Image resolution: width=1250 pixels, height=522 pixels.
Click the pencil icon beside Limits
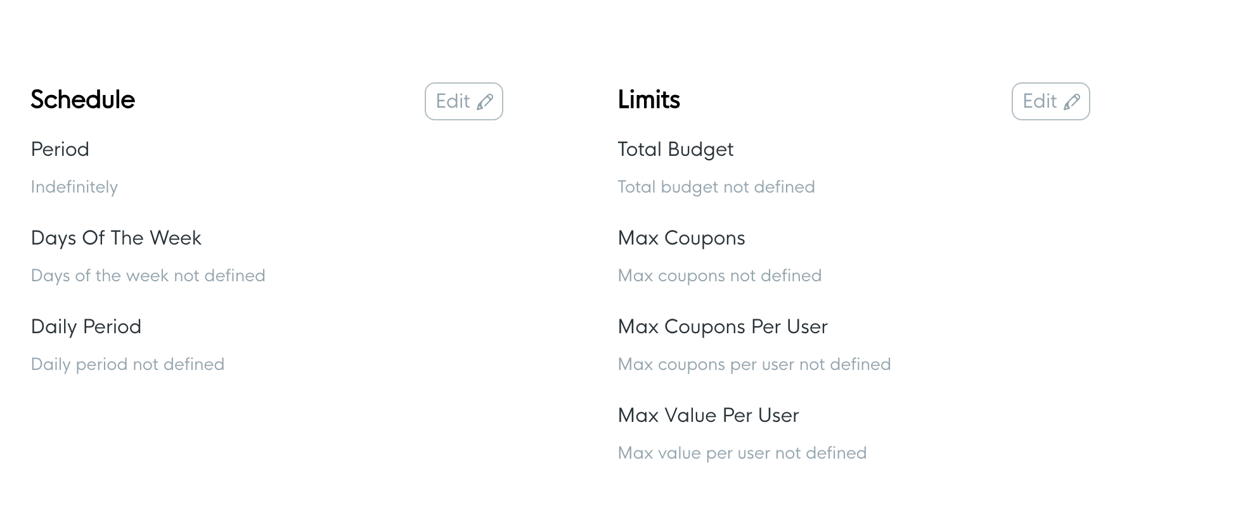1072,101
